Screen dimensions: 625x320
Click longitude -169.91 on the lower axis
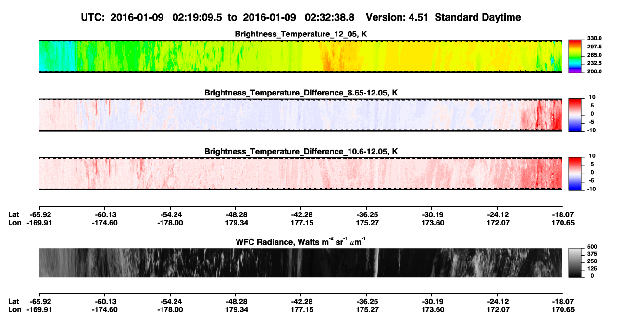pyautogui.click(x=39, y=310)
